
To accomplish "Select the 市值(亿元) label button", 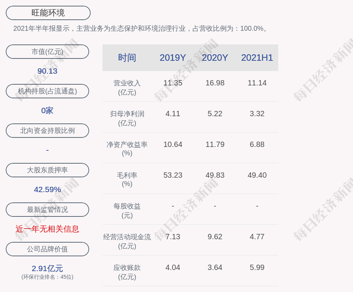I will click(x=47, y=52).
